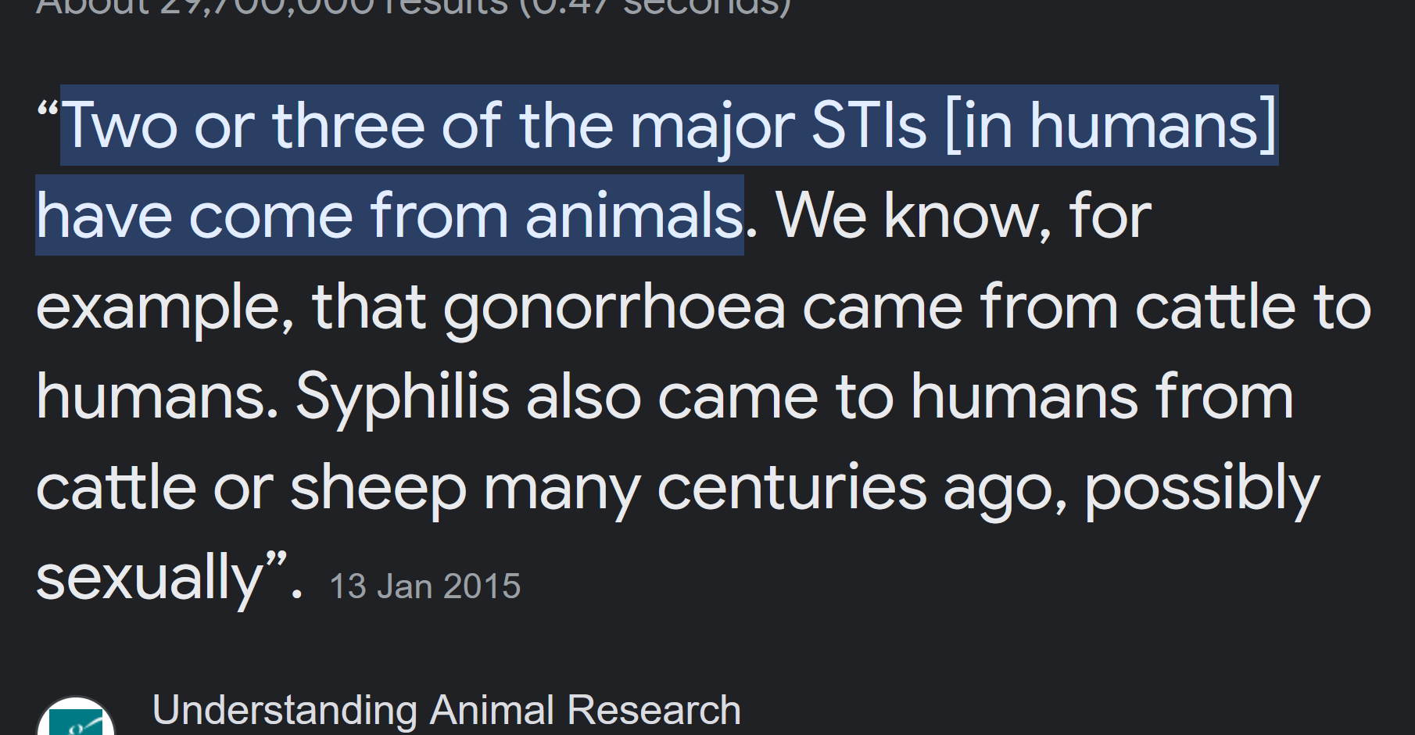Click the words 'cattle or sheep' in the snippet
The width and height of the screenshot is (1415, 735).
click(x=251, y=488)
